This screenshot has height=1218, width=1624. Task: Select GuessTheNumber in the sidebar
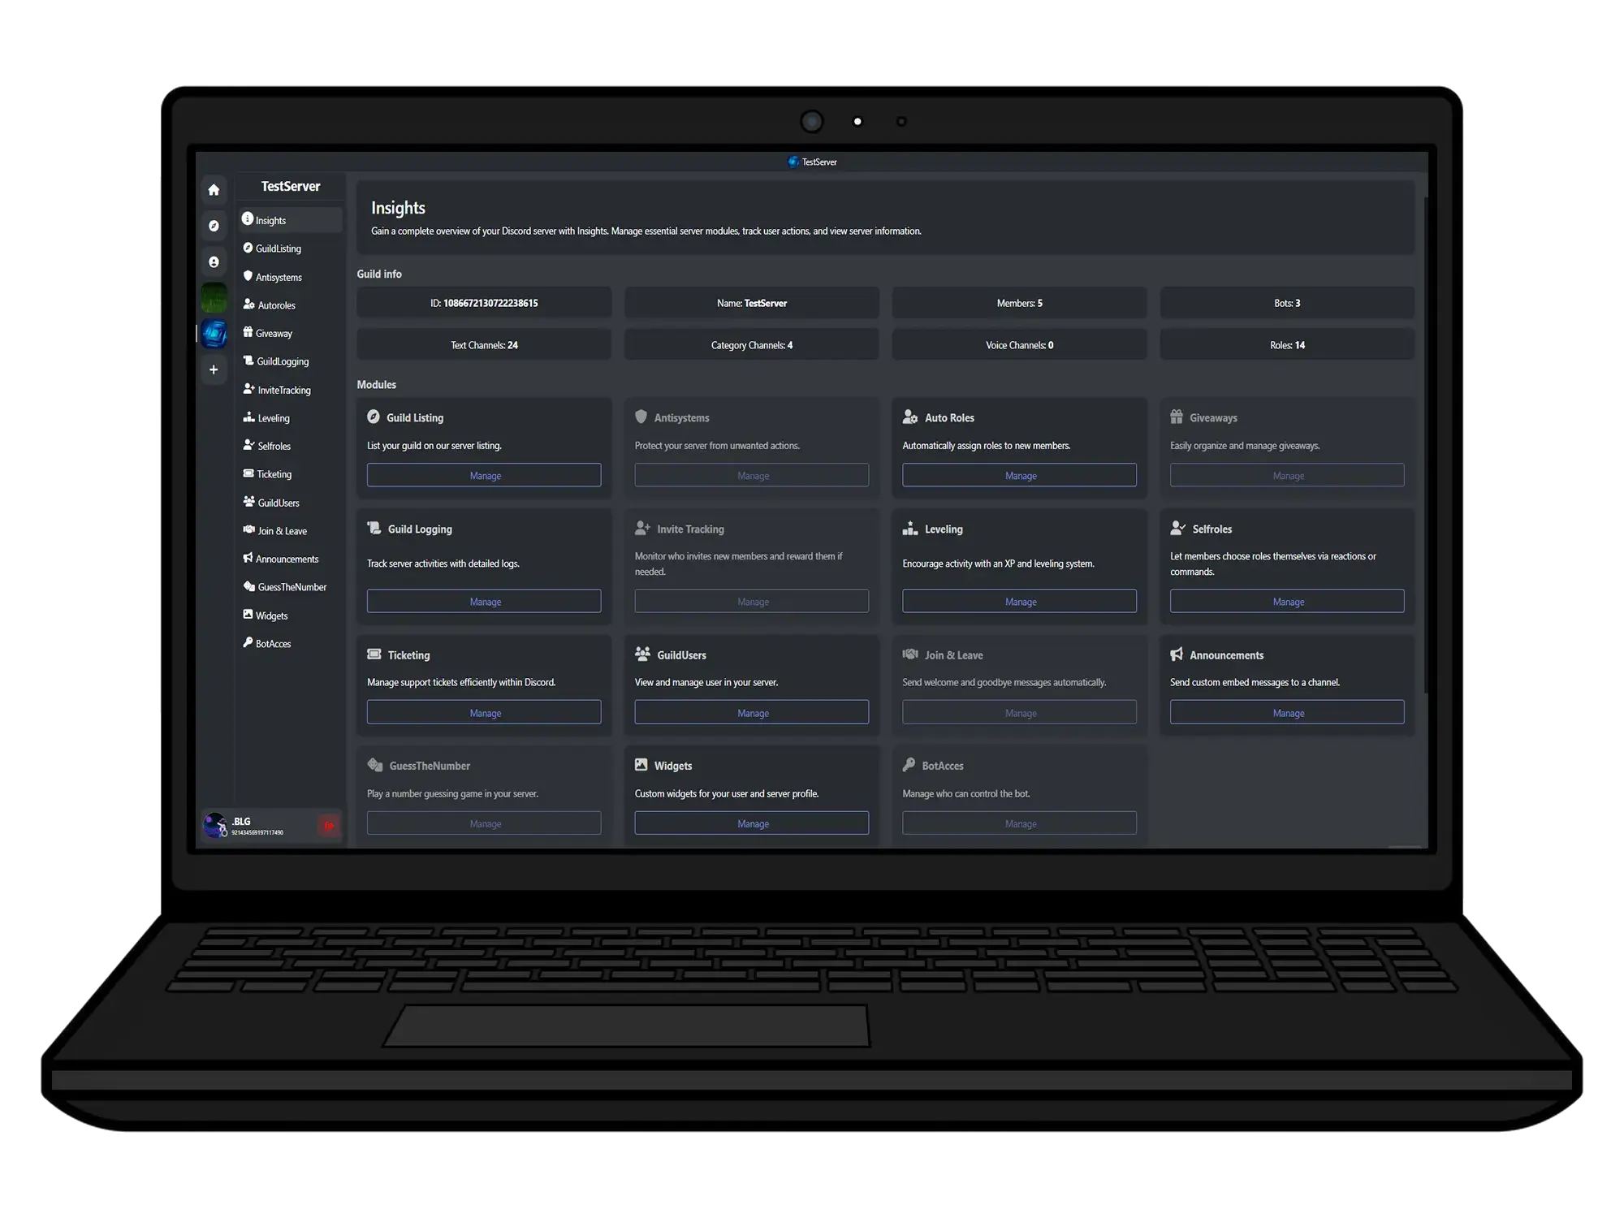pyautogui.click(x=292, y=587)
